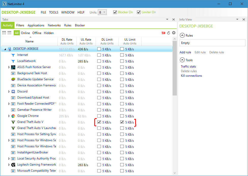This screenshot has width=248, height=176.
Task: Click the scrollbar down arrow in list
Action: pos(175,173)
